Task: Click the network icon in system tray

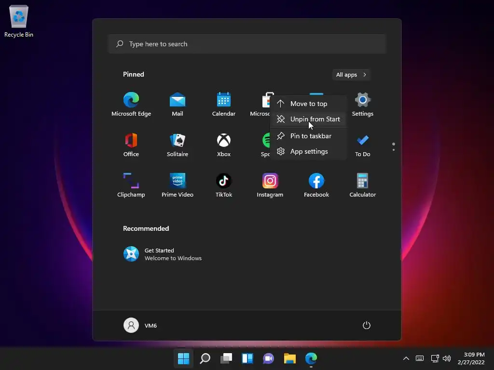Action: [x=435, y=358]
